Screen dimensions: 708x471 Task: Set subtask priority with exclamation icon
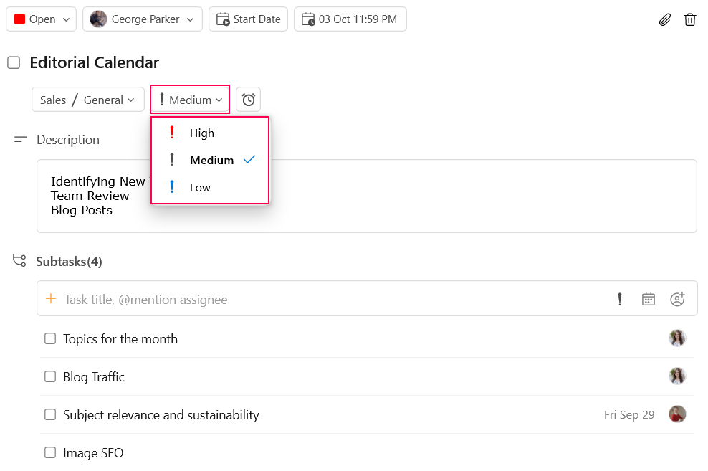(619, 299)
